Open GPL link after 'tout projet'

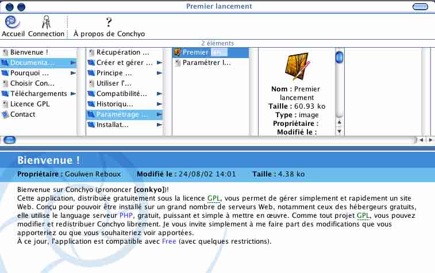click(x=363, y=216)
